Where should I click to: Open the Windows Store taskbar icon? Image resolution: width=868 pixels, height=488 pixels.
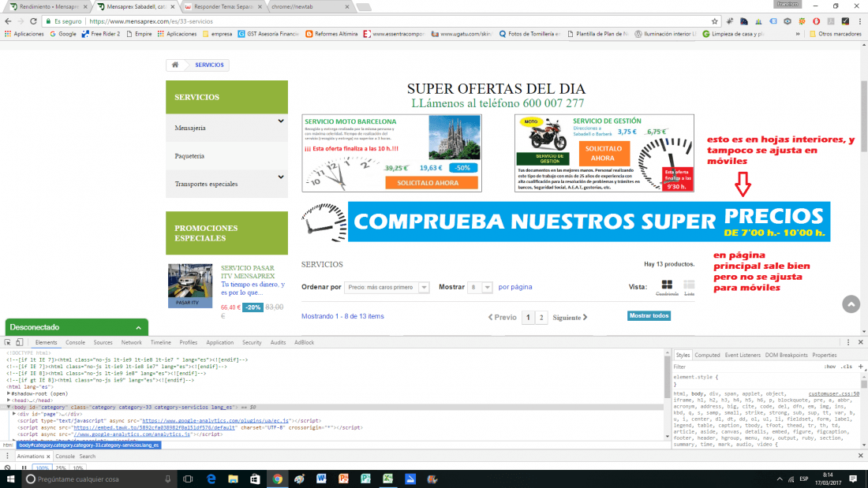tap(255, 479)
